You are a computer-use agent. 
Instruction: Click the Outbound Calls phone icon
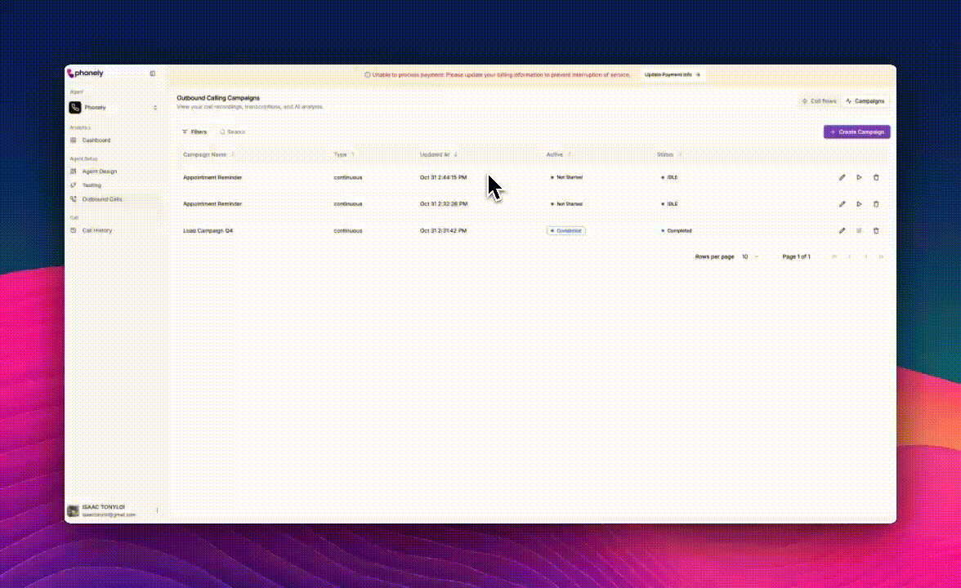(74, 199)
